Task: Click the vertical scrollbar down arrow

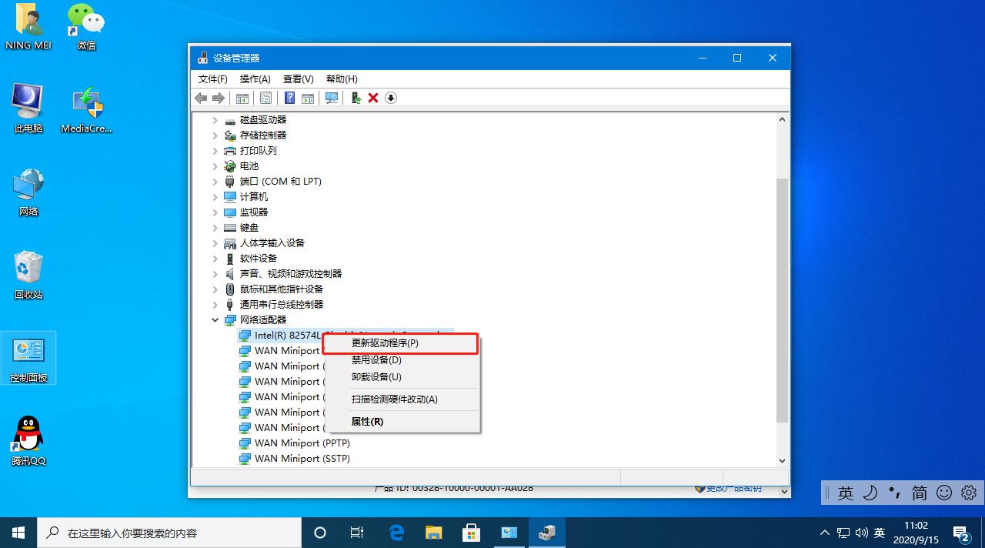Action: pos(782,460)
